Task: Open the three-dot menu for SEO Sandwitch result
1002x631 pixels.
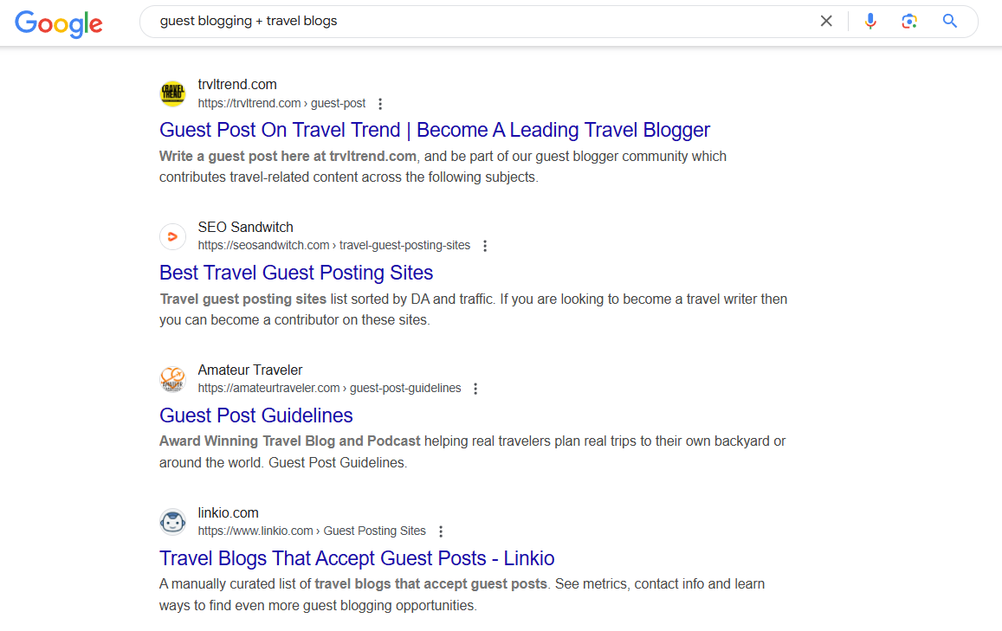Action: pos(485,246)
